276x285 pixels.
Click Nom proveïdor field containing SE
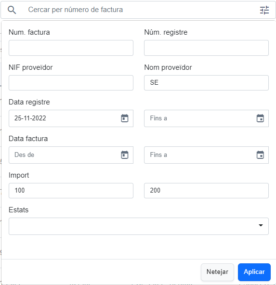pos(206,83)
